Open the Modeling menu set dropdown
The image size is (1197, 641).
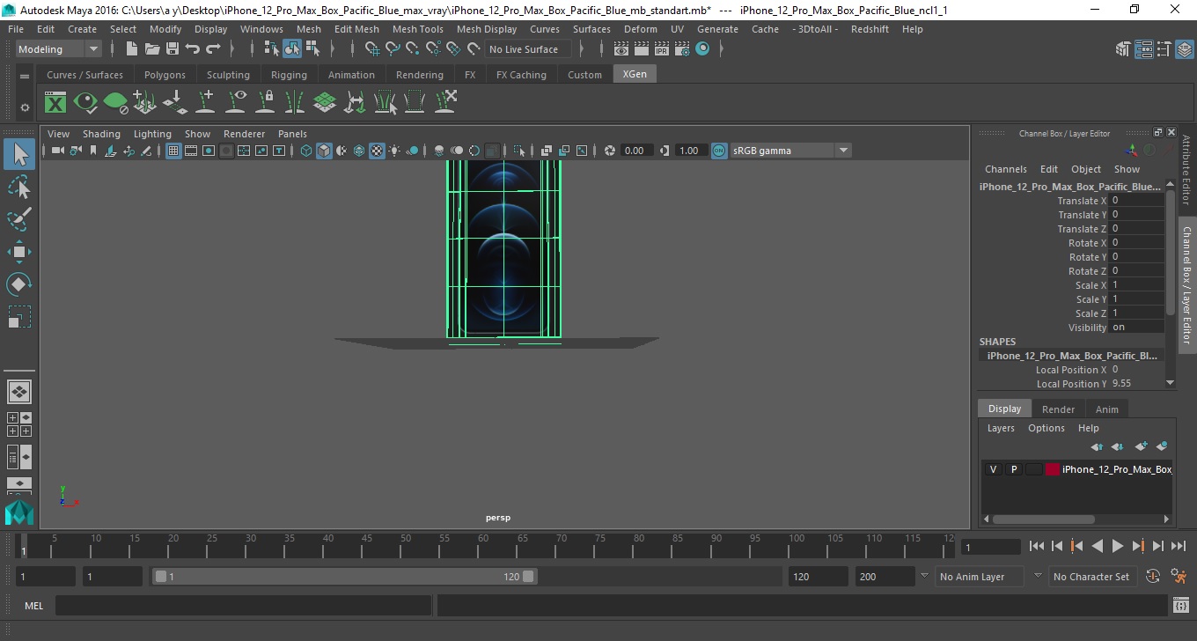tap(58, 49)
